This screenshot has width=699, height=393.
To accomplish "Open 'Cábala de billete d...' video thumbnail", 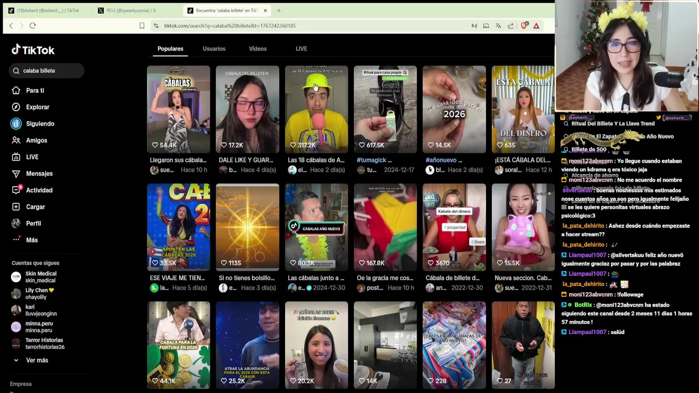I will (454, 227).
